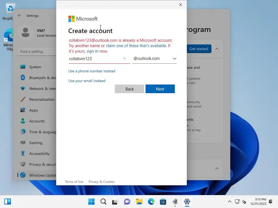Click 'Use your email instead' link
This screenshot has width=278, height=208.
coord(87,81)
